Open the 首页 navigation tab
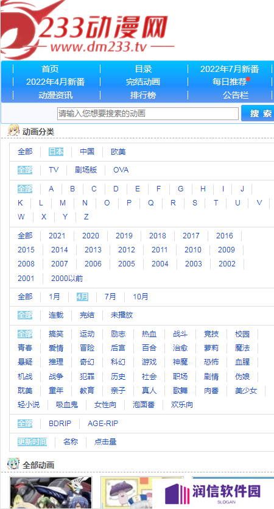 click(51, 69)
